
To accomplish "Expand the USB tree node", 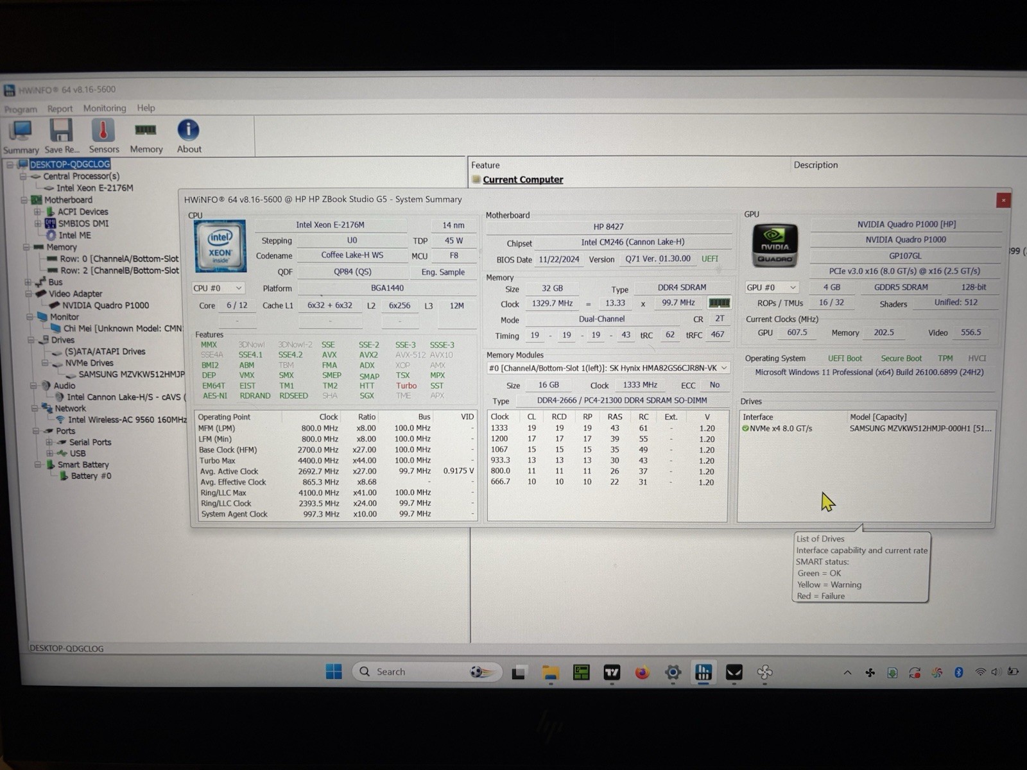I will [x=49, y=453].
